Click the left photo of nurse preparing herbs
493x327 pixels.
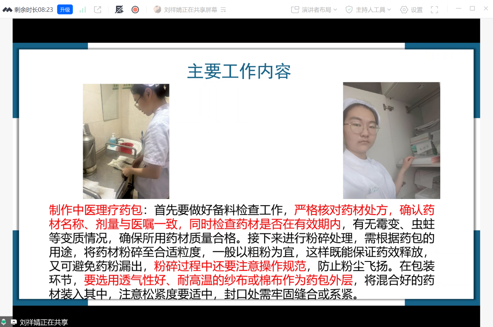coord(126,141)
